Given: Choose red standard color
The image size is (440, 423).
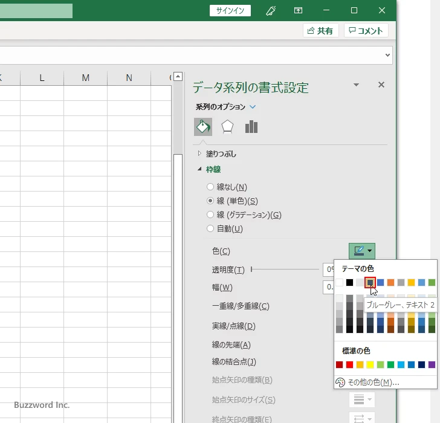Looking at the screenshot, I should click(349, 364).
